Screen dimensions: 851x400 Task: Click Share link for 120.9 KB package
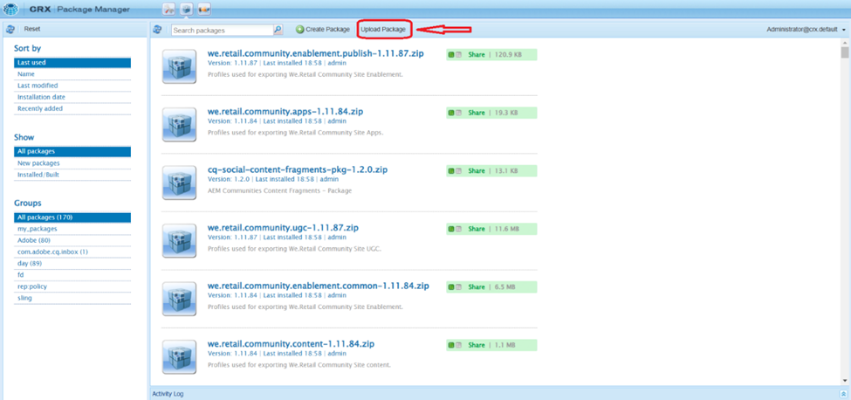tap(476, 54)
